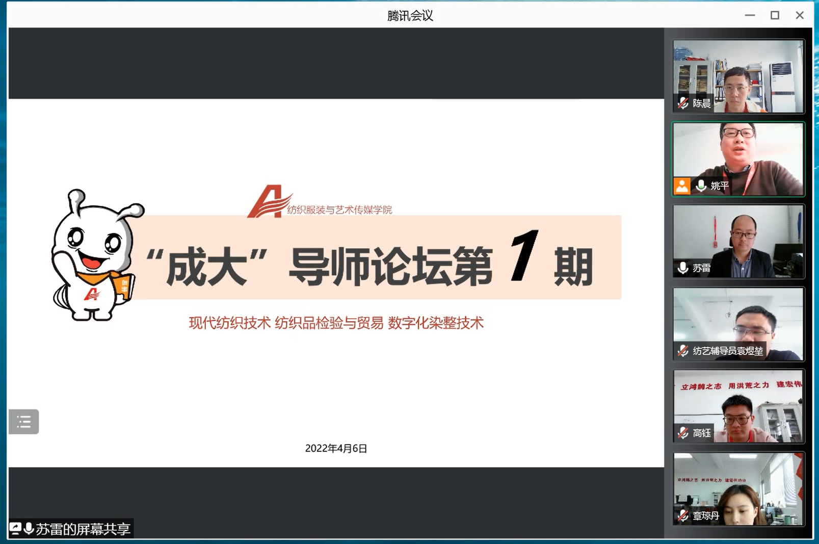819x544 pixels.
Task: Click muted microphone icon beside 高钰
Action: click(683, 433)
